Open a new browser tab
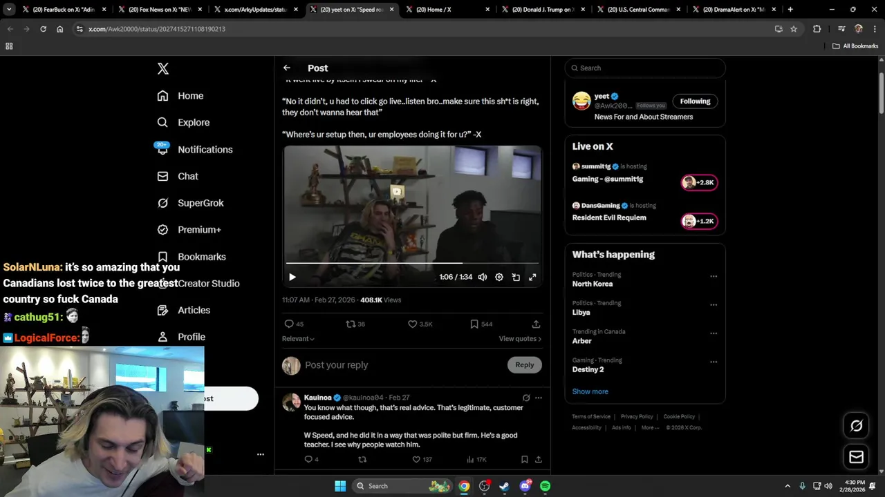 point(790,10)
